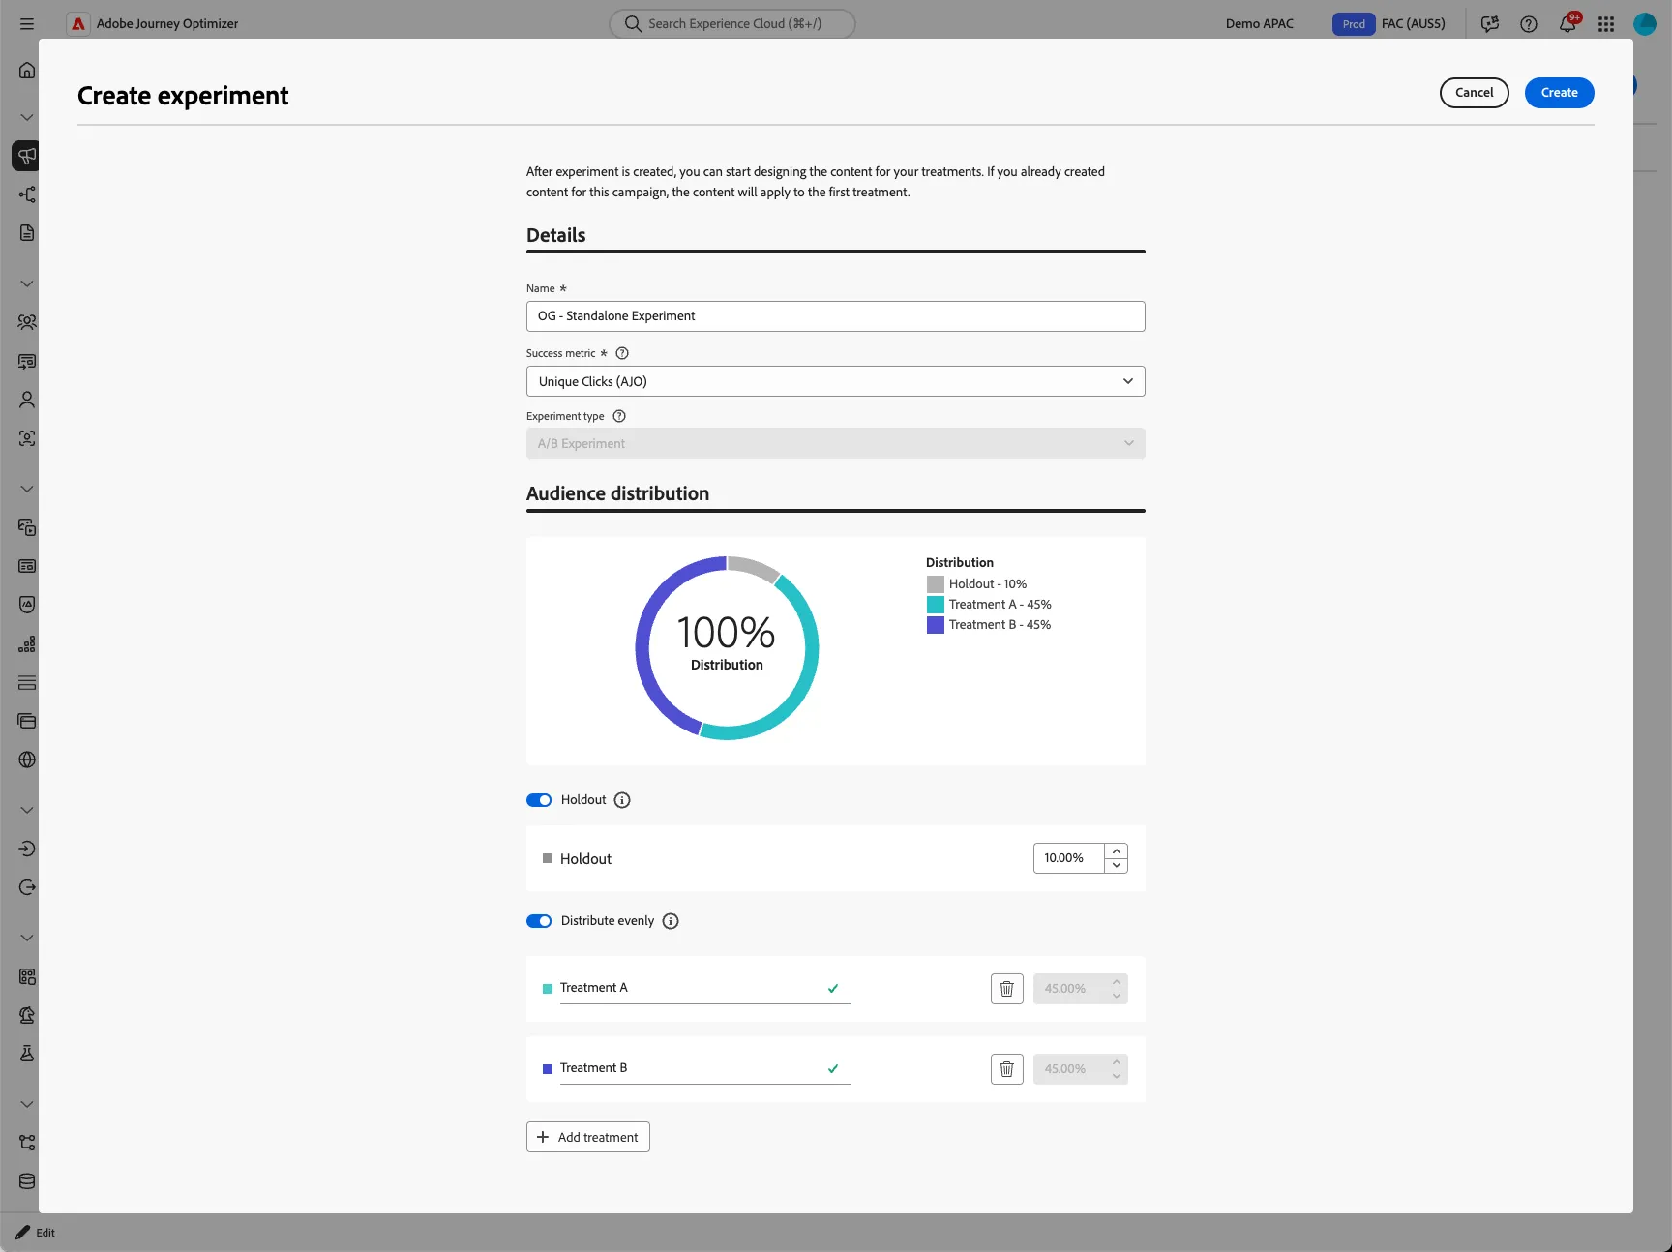Show Experiment type help tooltip
The width and height of the screenshot is (1672, 1252).
point(620,416)
